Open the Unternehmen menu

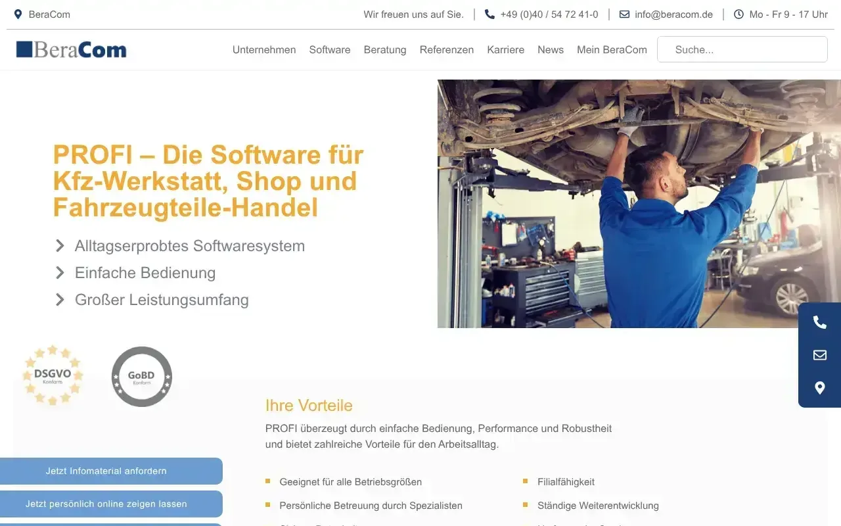pos(264,50)
